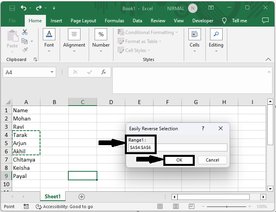
Task: Open redo history dropdown arrow
Action: 46,8
